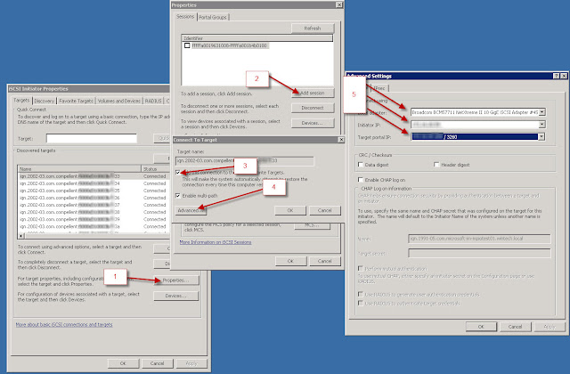Select discovered target ending in 3a
The width and height of the screenshot is (570, 374).
[94, 226]
